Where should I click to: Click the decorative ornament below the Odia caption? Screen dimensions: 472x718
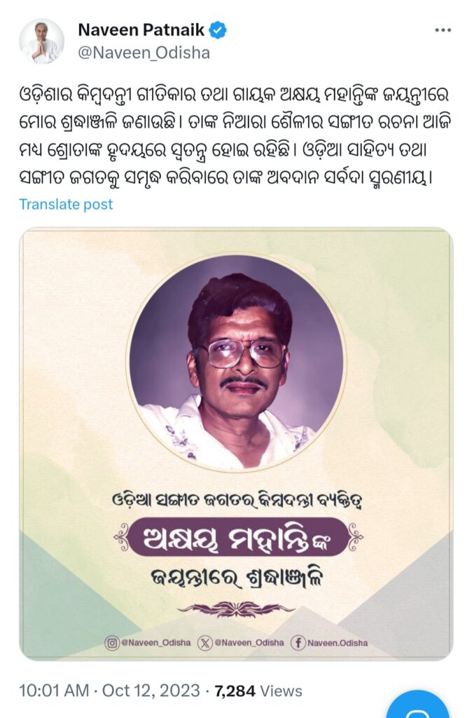click(237, 609)
